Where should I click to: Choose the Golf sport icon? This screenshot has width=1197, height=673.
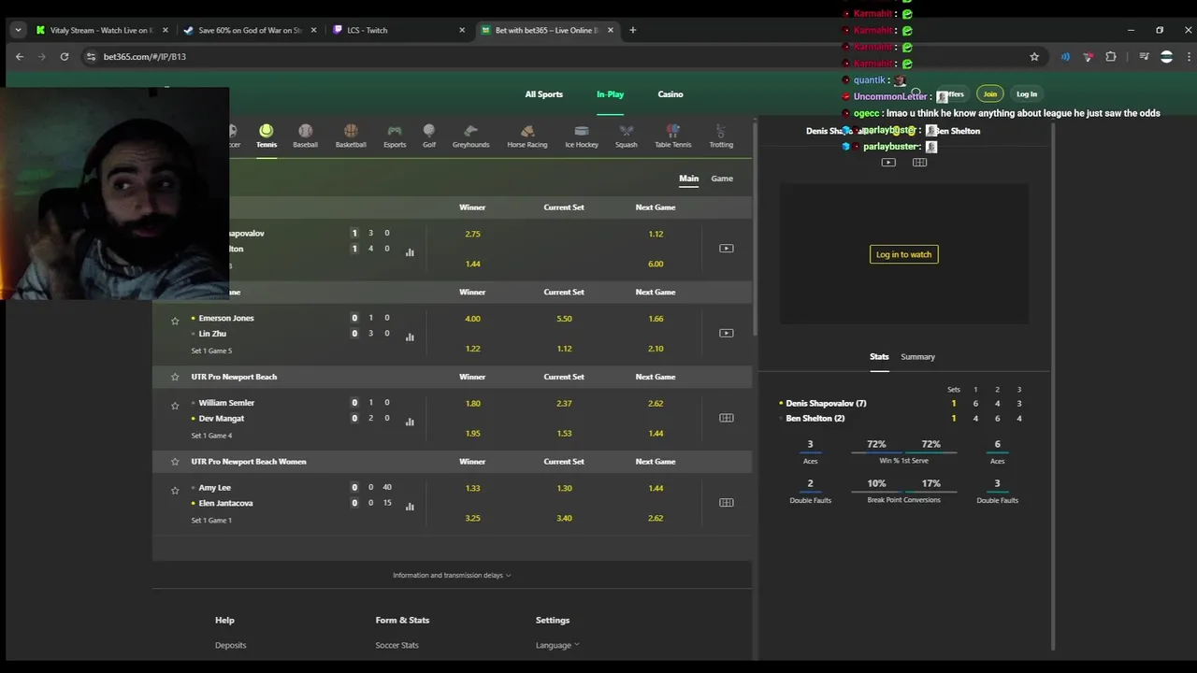[x=429, y=136]
